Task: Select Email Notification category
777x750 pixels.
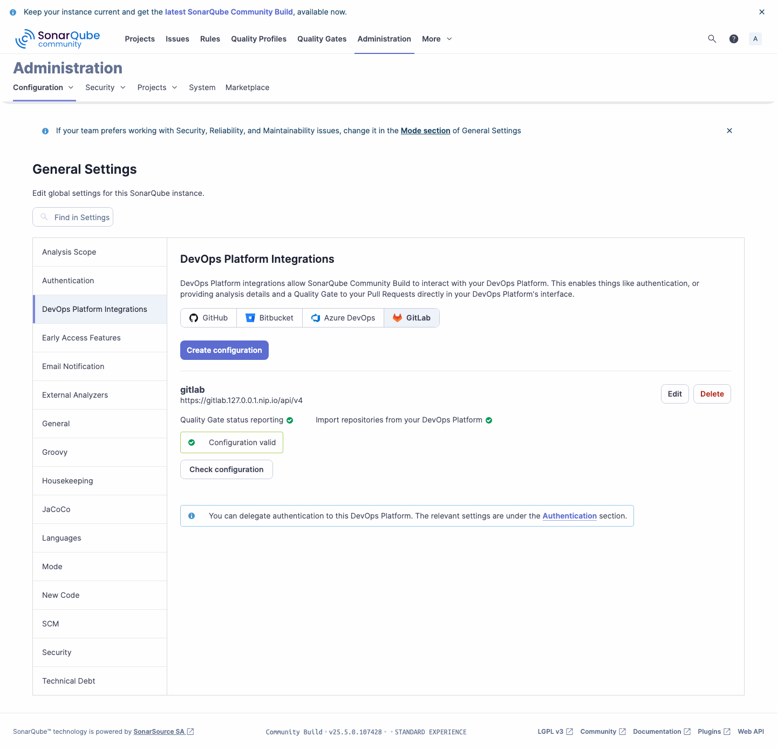Action: point(100,366)
